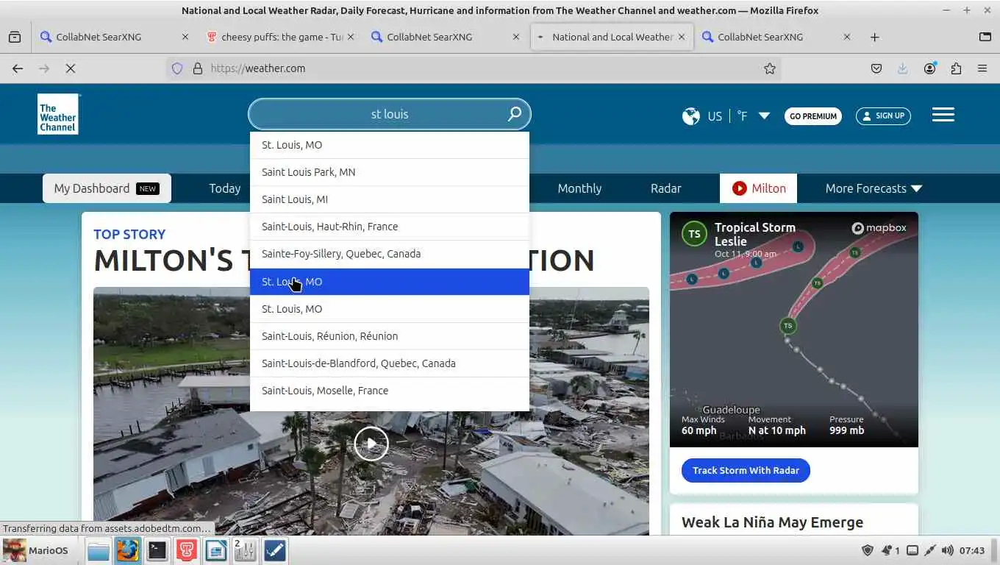Select Saint Louis, MI suggestion

click(x=390, y=199)
